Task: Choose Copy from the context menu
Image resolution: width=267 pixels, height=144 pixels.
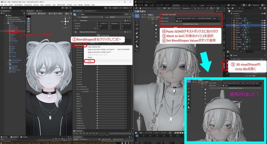Action: (108, 61)
